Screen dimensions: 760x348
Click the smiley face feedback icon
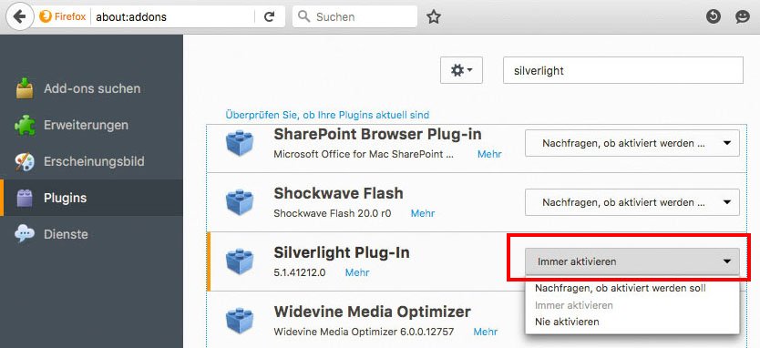[742, 17]
